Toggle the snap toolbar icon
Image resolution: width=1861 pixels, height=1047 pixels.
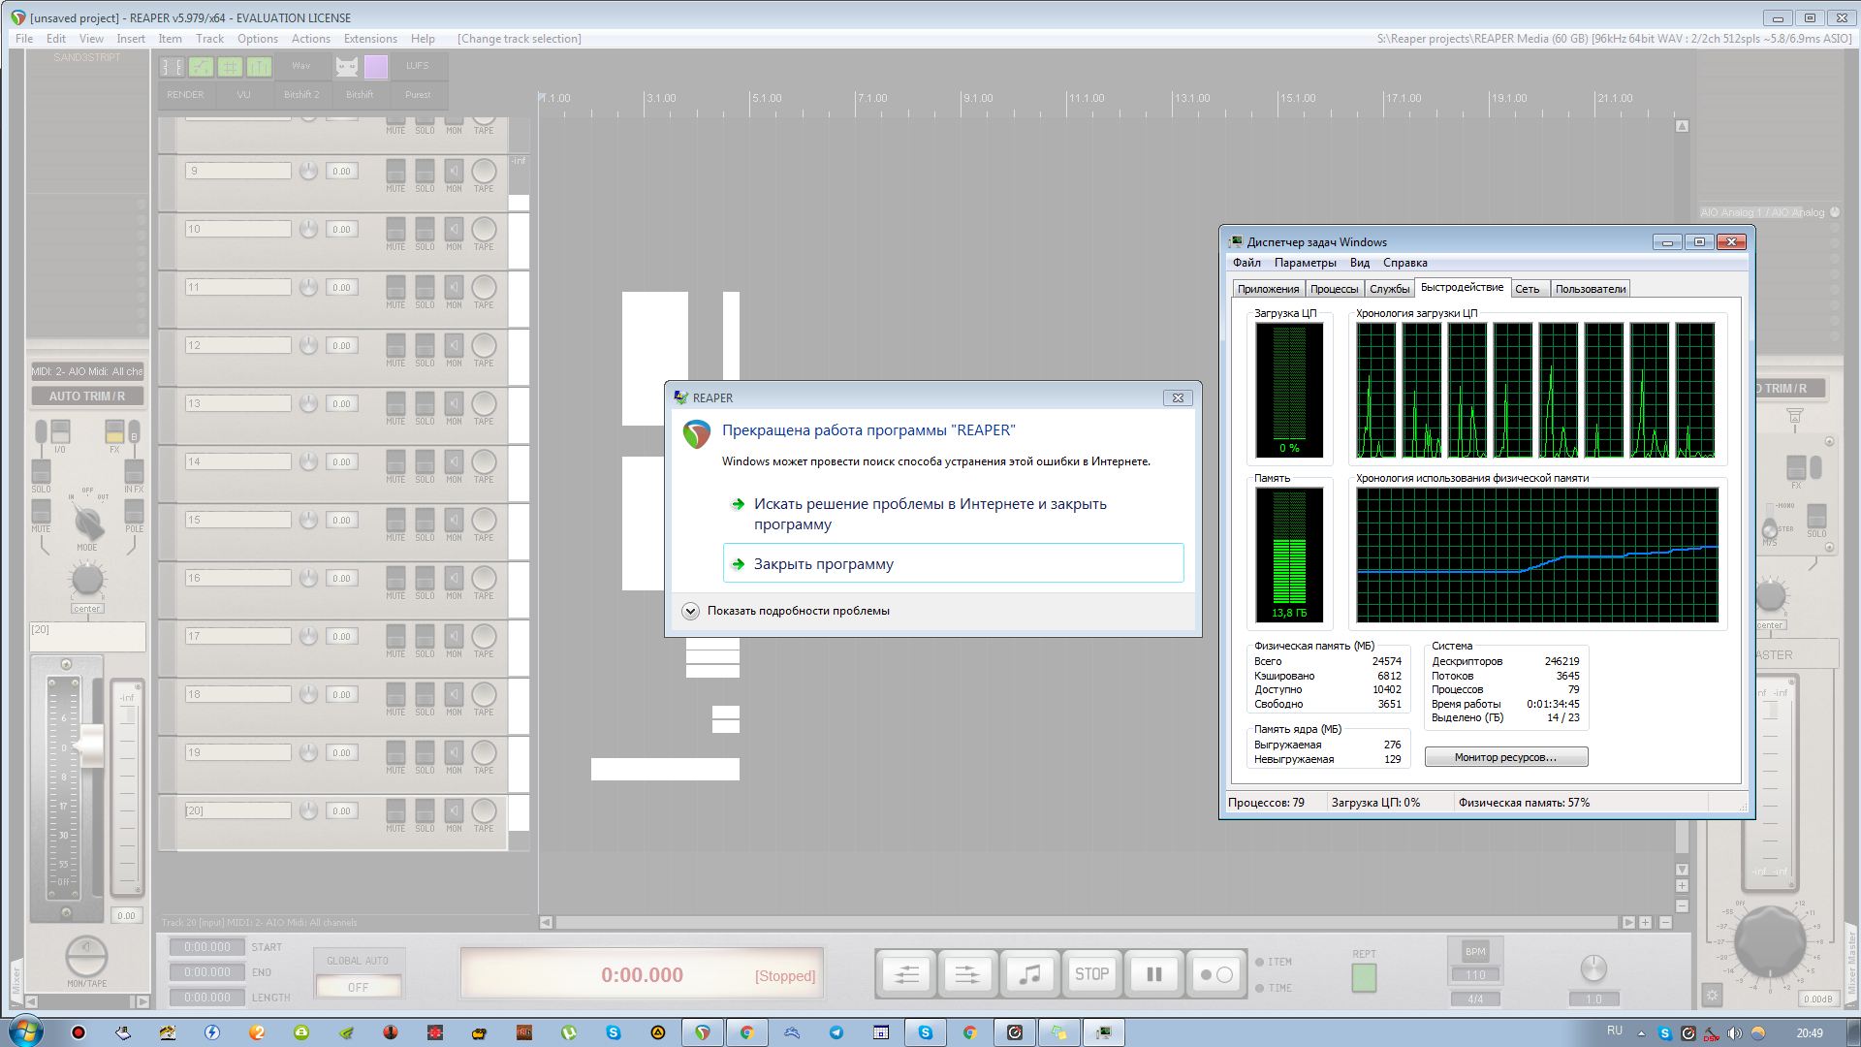(259, 67)
